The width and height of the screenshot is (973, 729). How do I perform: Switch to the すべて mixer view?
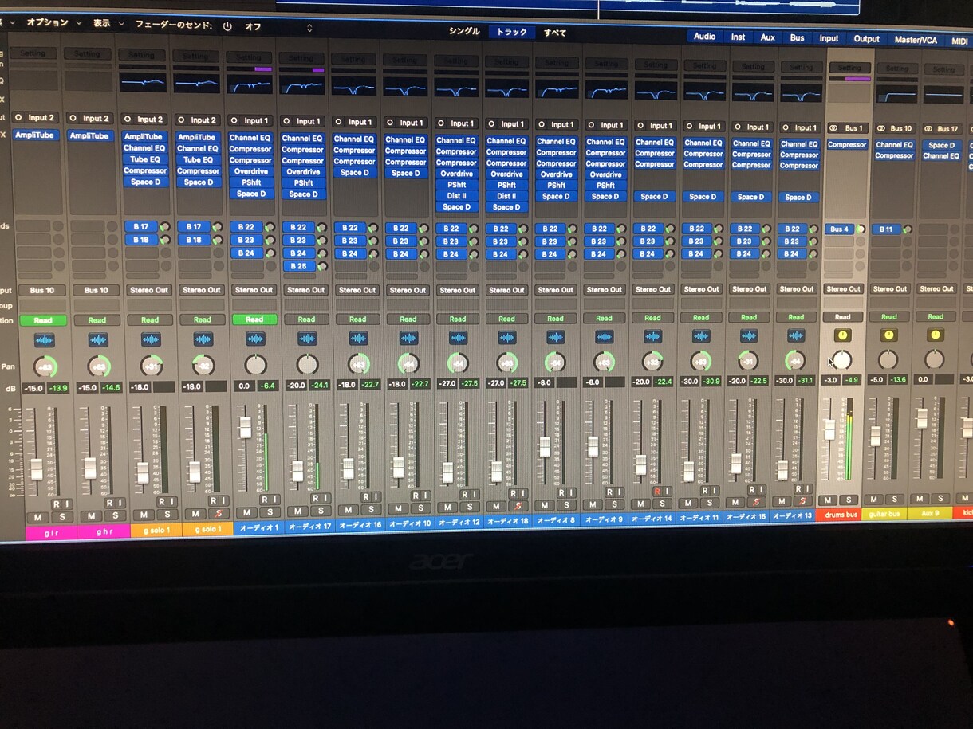point(555,33)
